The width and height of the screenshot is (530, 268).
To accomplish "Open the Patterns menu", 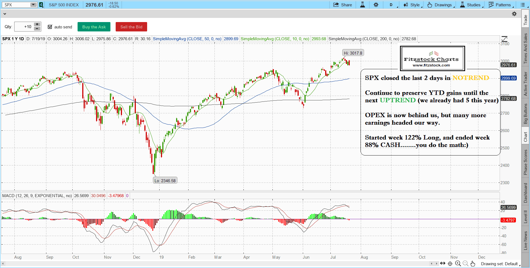I will tap(500, 5).
